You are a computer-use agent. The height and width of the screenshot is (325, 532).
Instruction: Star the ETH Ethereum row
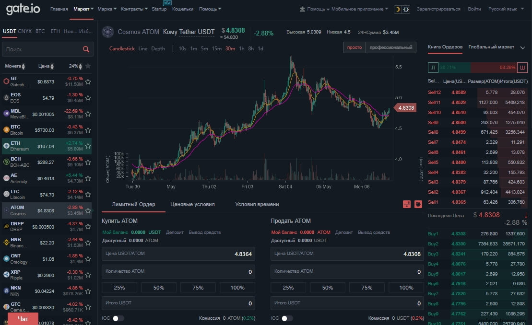pyautogui.click(x=88, y=146)
